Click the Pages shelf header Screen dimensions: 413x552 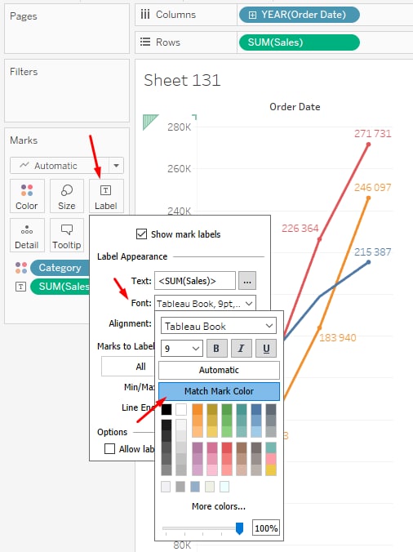(x=23, y=16)
